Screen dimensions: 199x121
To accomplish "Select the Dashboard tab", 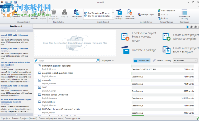I will tap(16, 26).
